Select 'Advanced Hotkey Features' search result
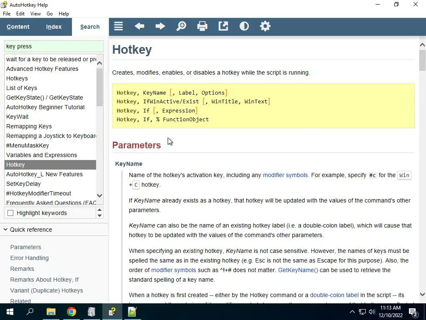Image resolution: width=426 pixels, height=320 pixels. click(50, 69)
